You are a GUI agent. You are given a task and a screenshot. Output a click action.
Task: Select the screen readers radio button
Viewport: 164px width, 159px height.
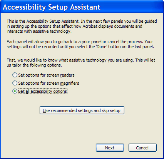point(15,75)
